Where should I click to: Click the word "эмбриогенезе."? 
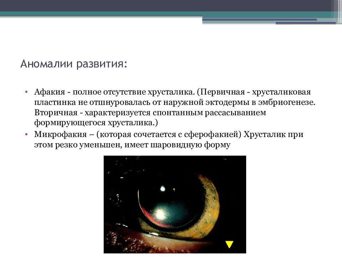tap(287, 102)
